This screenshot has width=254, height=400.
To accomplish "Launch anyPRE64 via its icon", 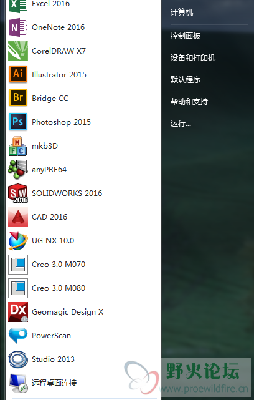I will tap(17, 169).
